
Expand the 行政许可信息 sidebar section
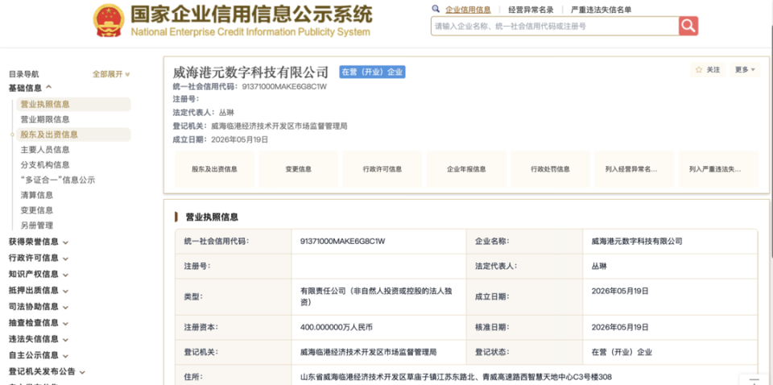point(39,258)
